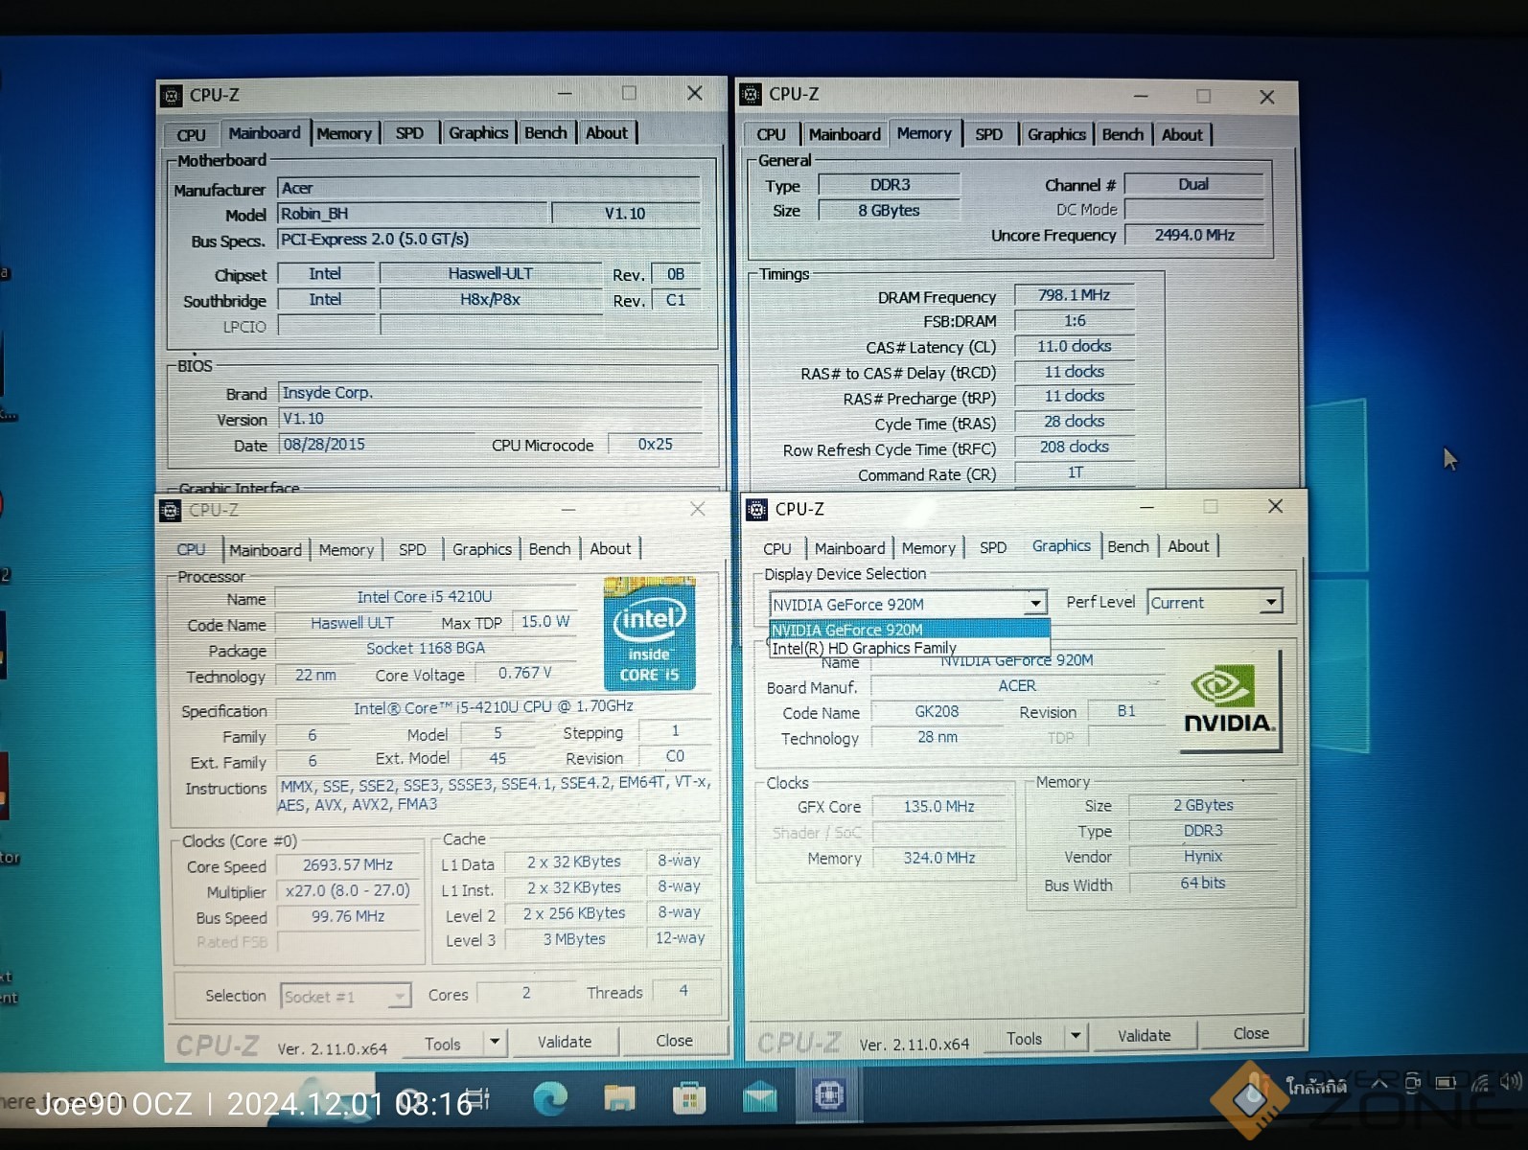The image size is (1528, 1150).
Task: Click the Model field showing Robin_BH
Action: point(413,214)
